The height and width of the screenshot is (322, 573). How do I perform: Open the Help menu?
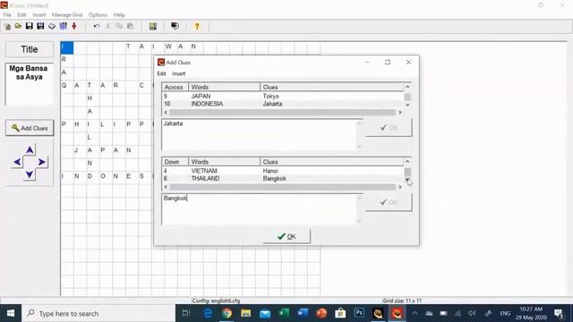(x=119, y=15)
